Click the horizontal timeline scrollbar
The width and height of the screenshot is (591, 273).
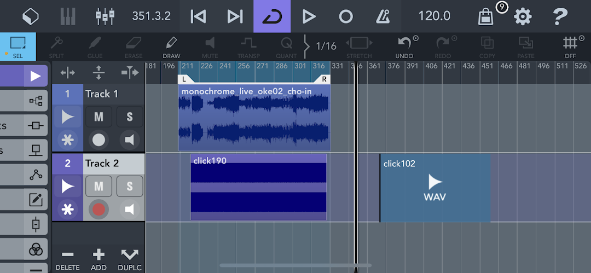295,265
